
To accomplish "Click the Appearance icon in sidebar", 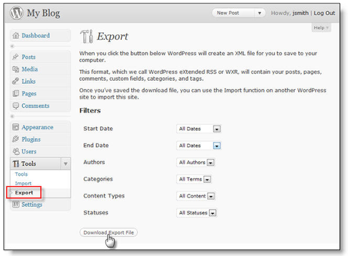I will click(16, 127).
